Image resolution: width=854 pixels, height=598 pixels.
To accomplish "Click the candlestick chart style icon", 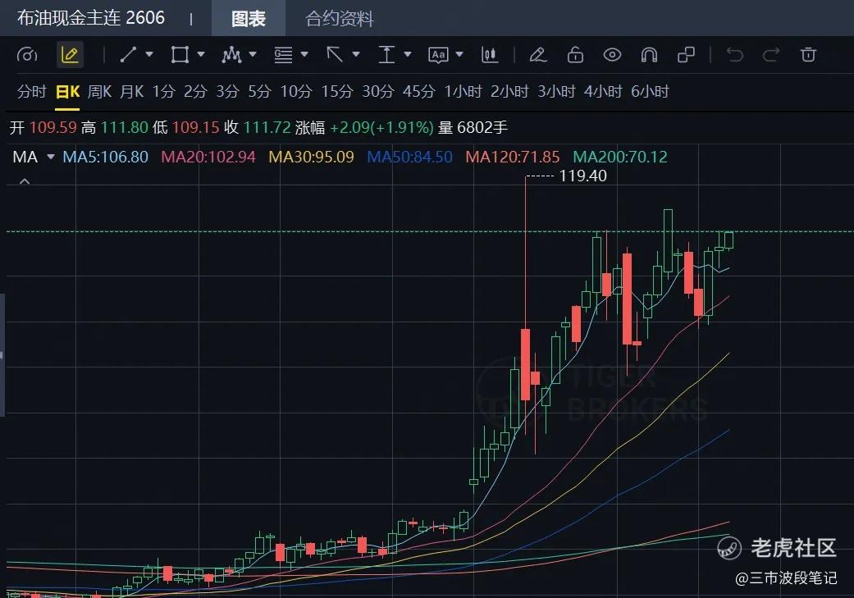I will point(490,54).
